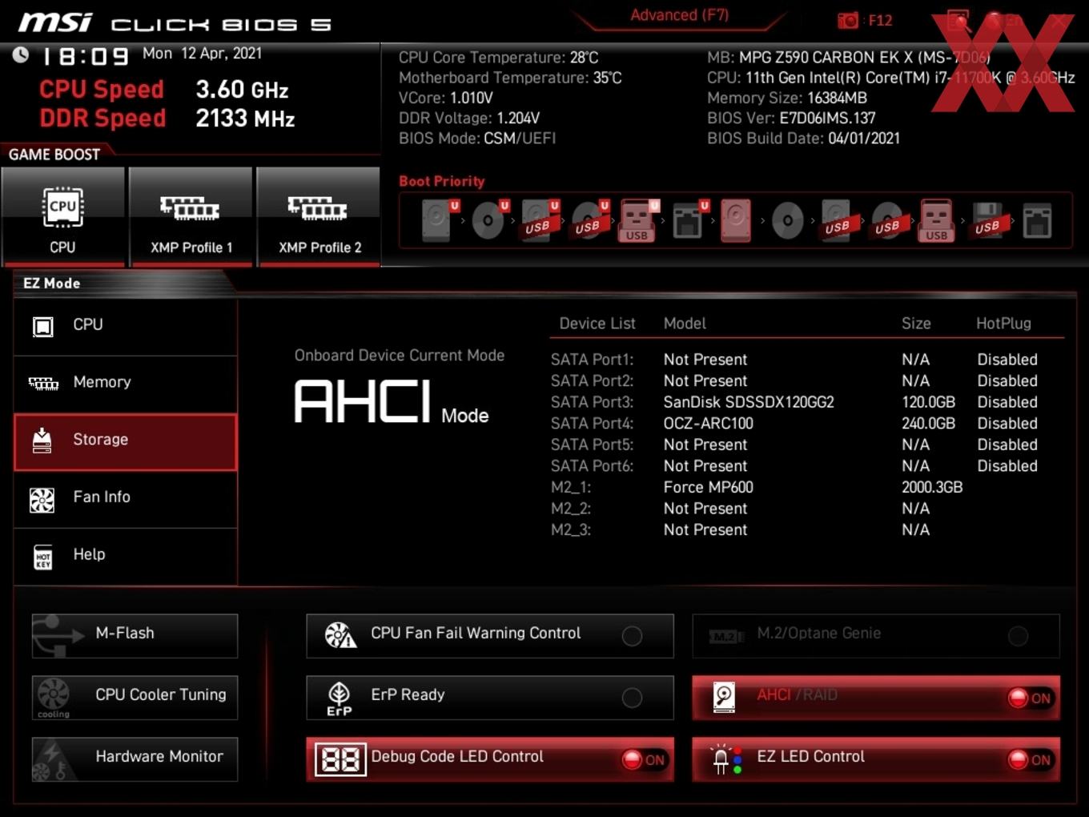Click the CPU Speed 3.60 GHz value
This screenshot has width=1089, height=817.
pos(242,90)
